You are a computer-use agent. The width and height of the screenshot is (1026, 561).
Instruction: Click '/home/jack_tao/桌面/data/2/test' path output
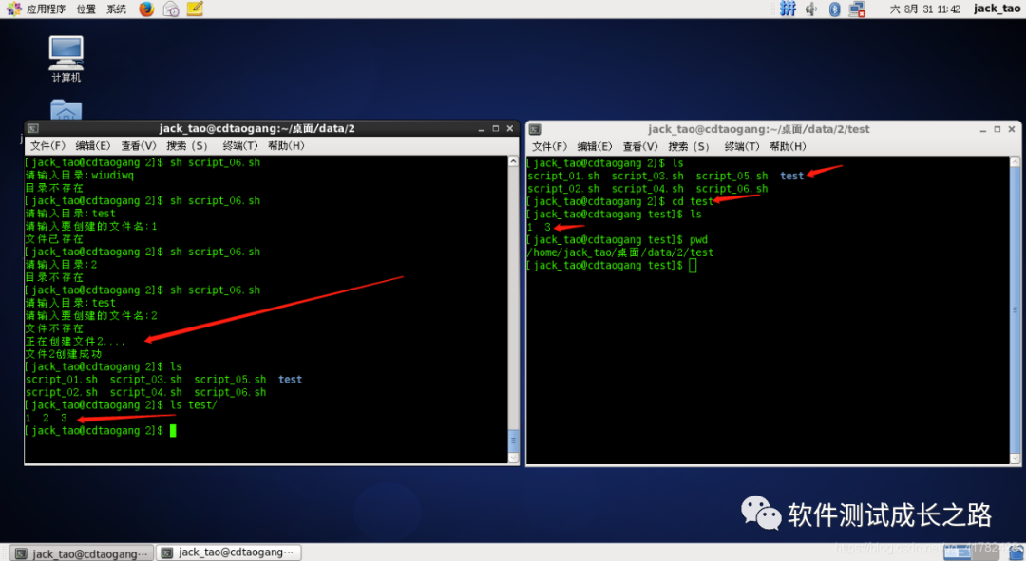pyautogui.click(x=619, y=252)
